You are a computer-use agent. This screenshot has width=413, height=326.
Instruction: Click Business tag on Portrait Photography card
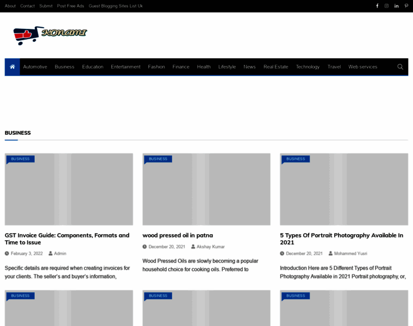[x=296, y=159]
